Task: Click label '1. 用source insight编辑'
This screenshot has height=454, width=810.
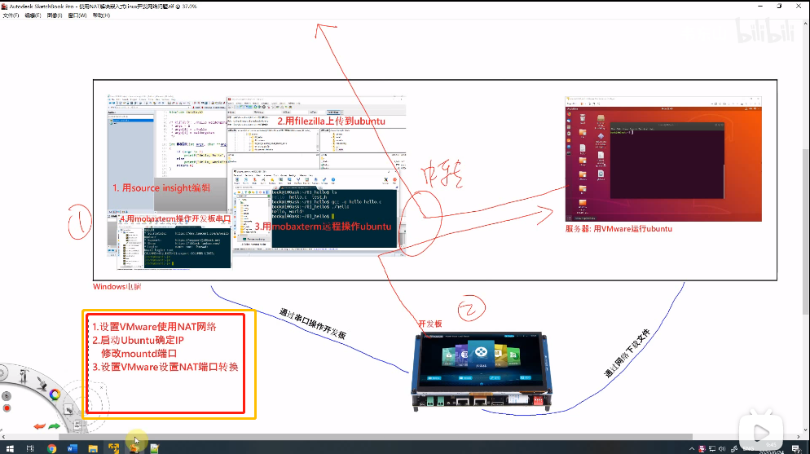Action: [161, 188]
